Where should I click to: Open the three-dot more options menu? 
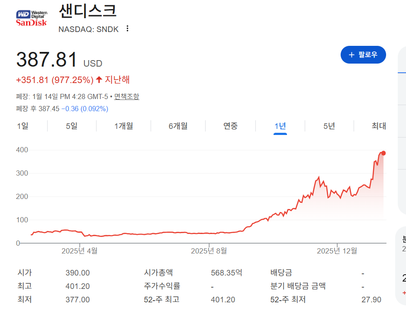(x=127, y=29)
